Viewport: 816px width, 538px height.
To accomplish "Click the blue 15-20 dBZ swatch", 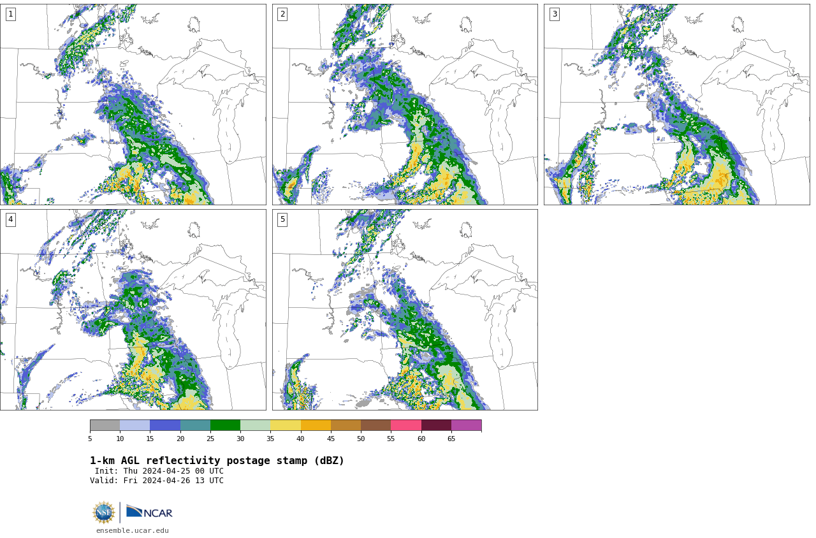I will pos(165,425).
